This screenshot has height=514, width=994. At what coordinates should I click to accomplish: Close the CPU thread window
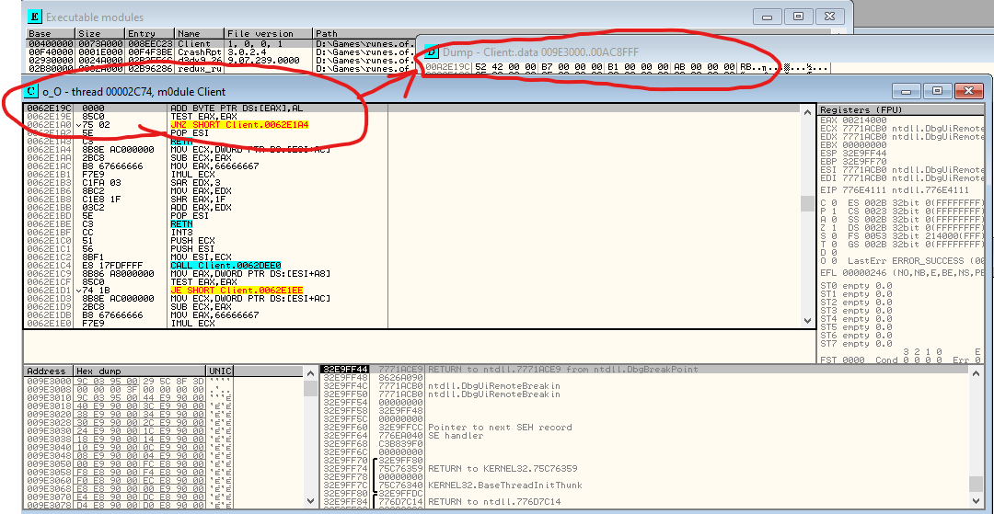[x=968, y=91]
